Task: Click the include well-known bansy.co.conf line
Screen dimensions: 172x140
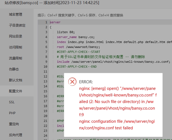Action: pos(114,62)
